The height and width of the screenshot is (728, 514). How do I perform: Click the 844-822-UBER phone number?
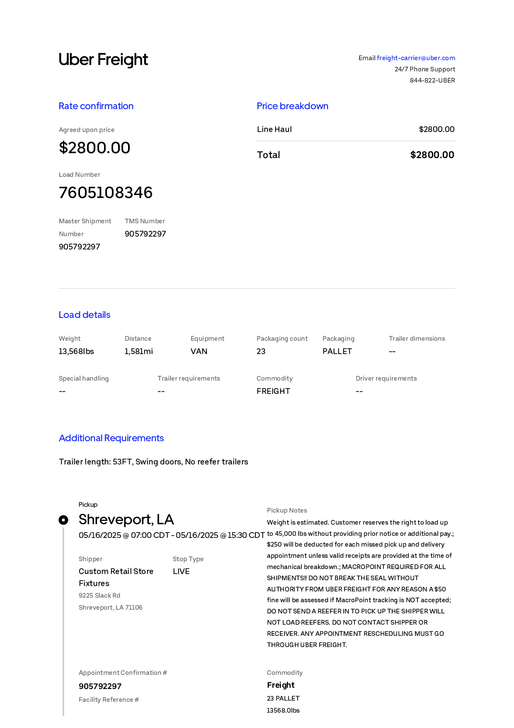(432, 81)
